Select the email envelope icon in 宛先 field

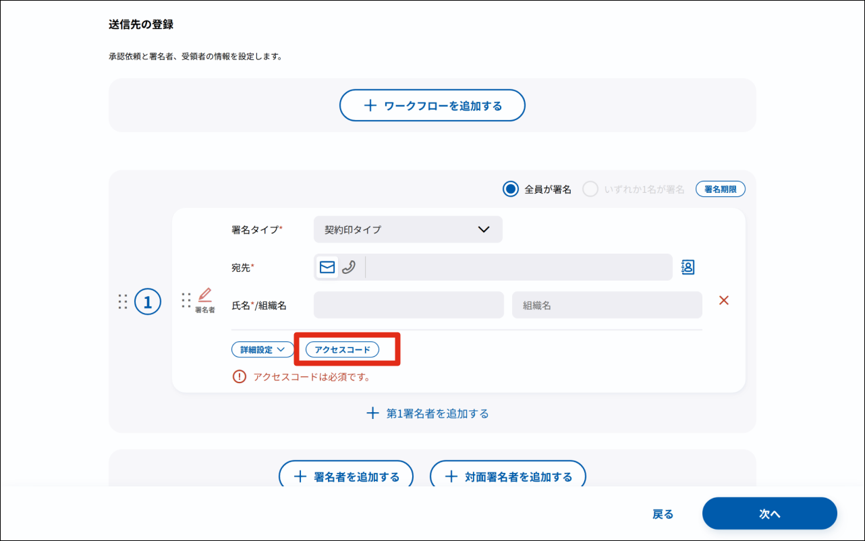327,267
